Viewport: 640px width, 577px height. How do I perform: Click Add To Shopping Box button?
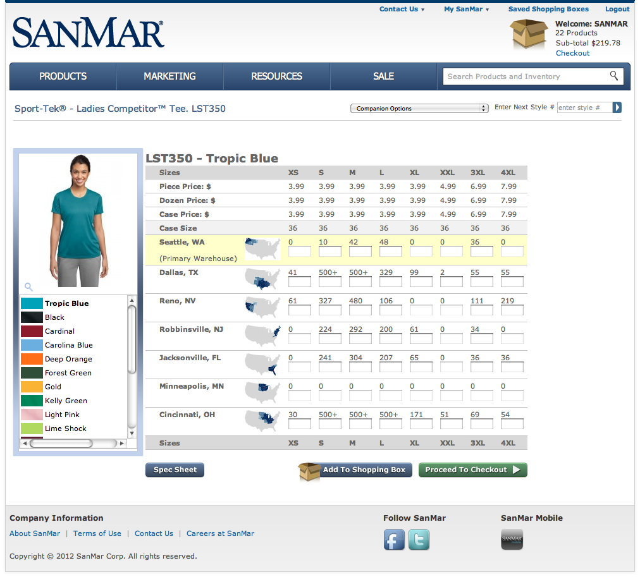pyautogui.click(x=355, y=470)
